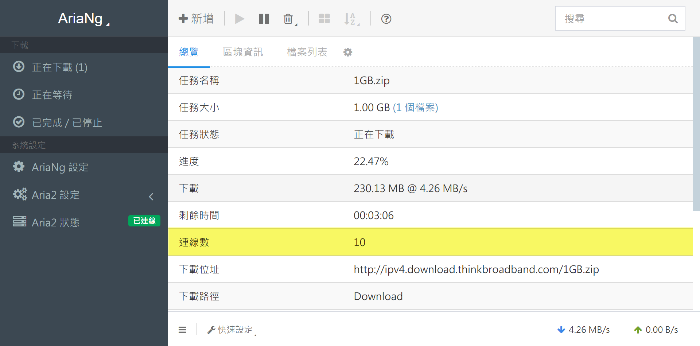Switch to the 檔案列表 tab
This screenshot has height=346, width=700.
[x=307, y=52]
